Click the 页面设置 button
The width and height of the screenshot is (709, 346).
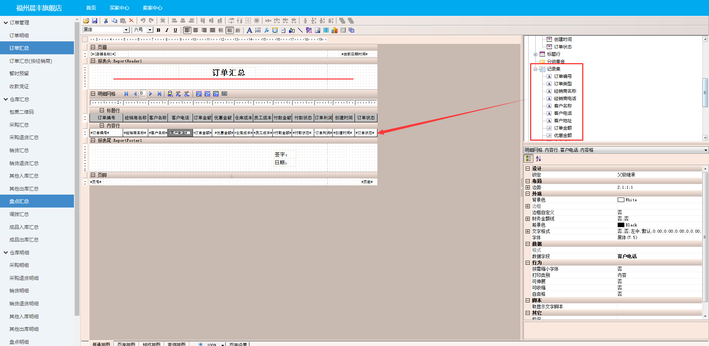(x=238, y=344)
